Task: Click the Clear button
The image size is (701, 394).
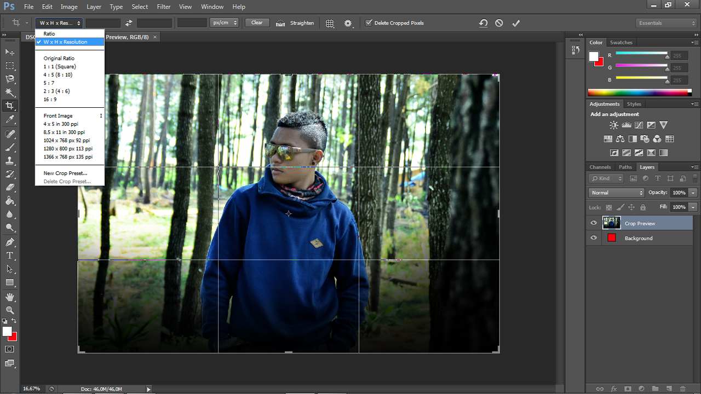Action: tap(257, 23)
